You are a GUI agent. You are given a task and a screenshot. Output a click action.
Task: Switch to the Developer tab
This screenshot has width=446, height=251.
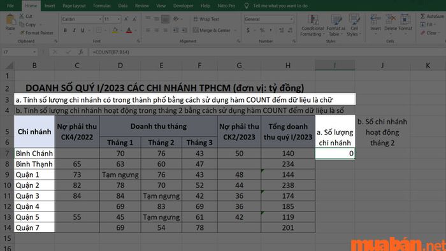click(x=183, y=6)
